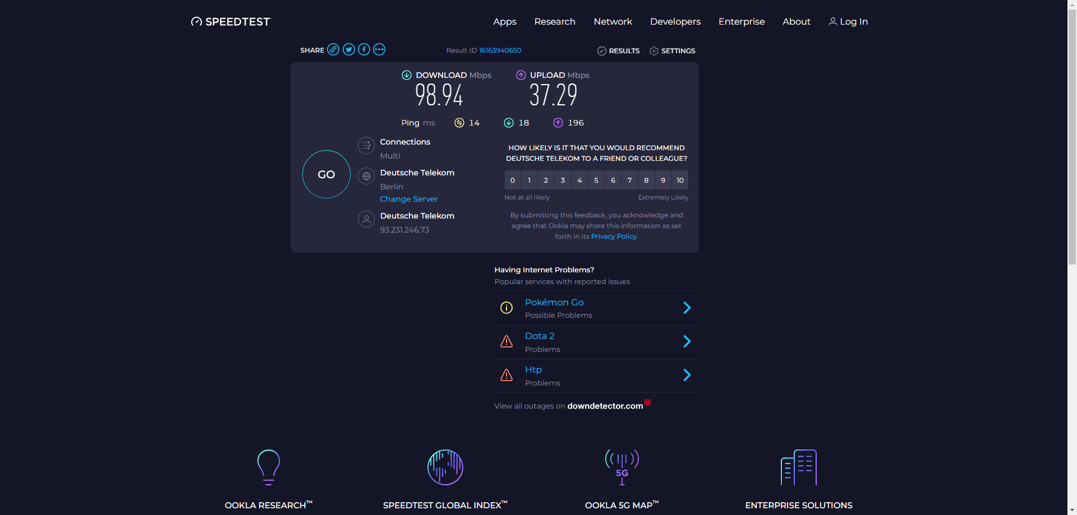This screenshot has height=515, width=1077.
Task: Share result on Facebook
Action: (364, 50)
